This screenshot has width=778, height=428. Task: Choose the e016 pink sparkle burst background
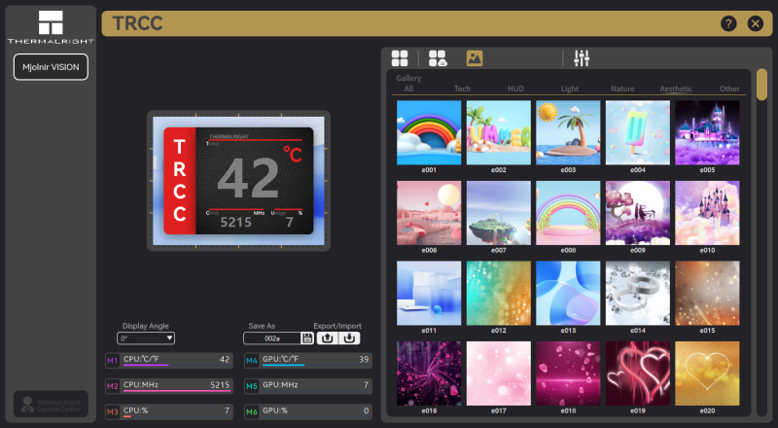pyautogui.click(x=429, y=374)
